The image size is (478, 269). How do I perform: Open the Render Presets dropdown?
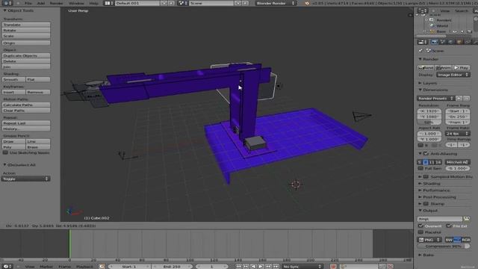[436, 98]
